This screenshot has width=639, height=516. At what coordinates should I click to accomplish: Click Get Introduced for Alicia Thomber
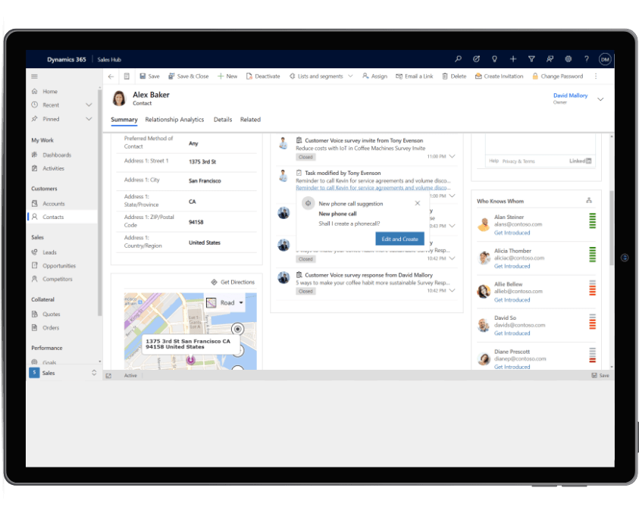tap(512, 266)
